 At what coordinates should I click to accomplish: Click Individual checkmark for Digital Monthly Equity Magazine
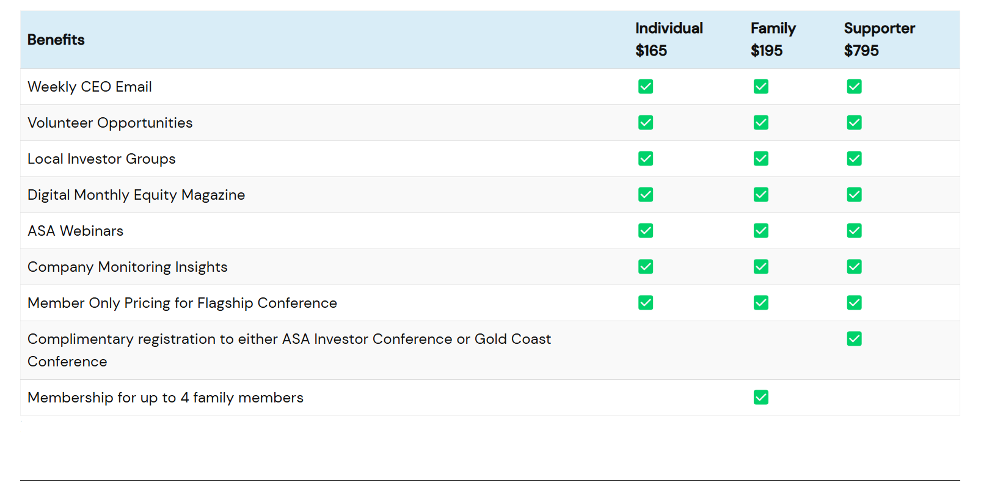pos(645,195)
